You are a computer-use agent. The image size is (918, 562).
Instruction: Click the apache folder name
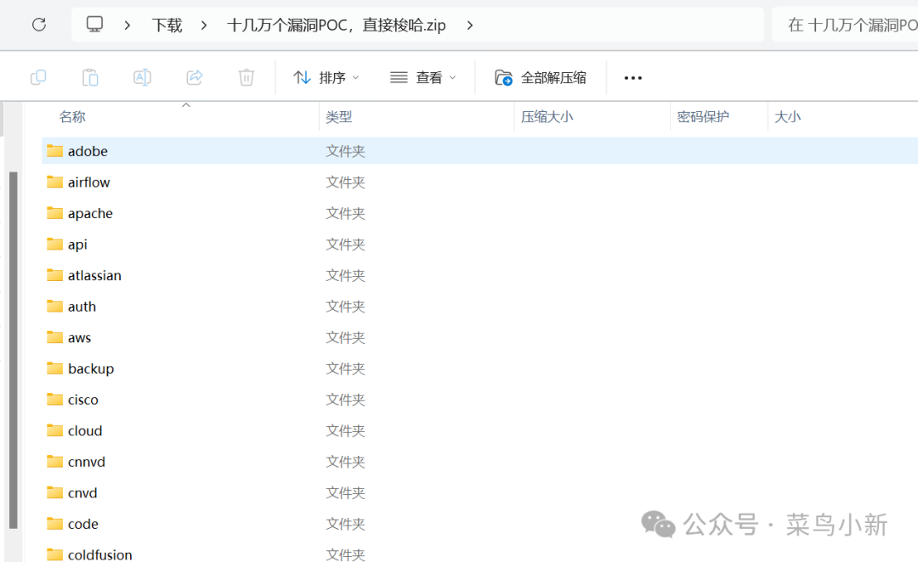pos(90,213)
